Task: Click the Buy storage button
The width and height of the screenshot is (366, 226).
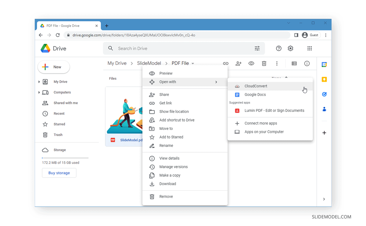Action: (59, 173)
